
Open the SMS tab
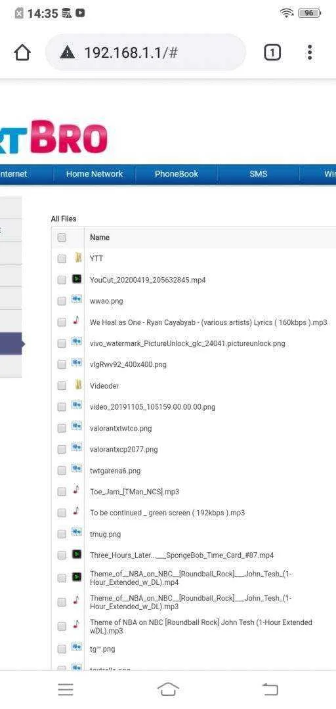(x=258, y=173)
